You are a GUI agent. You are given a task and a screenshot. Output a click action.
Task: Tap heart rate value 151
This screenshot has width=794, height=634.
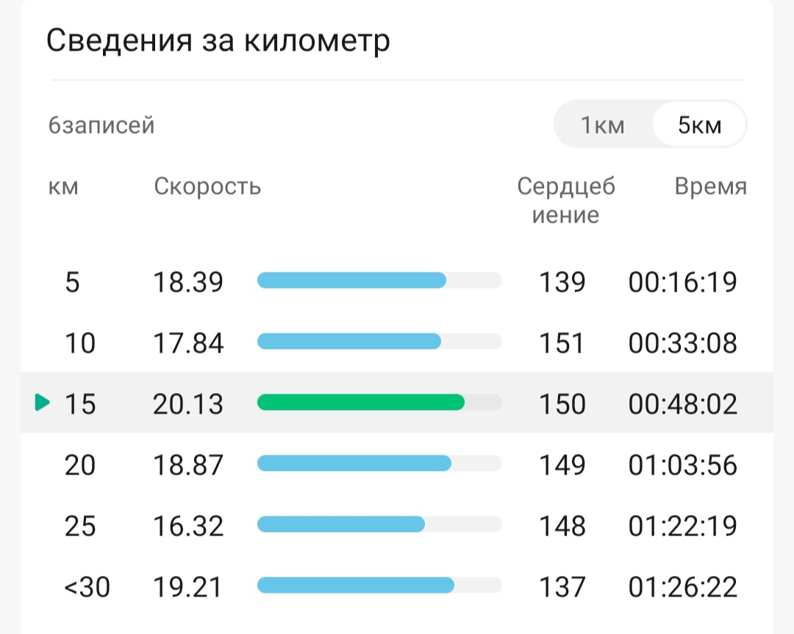pos(562,342)
